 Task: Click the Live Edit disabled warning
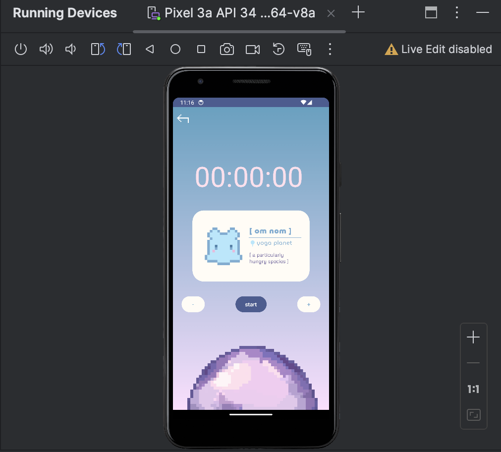pyautogui.click(x=439, y=49)
